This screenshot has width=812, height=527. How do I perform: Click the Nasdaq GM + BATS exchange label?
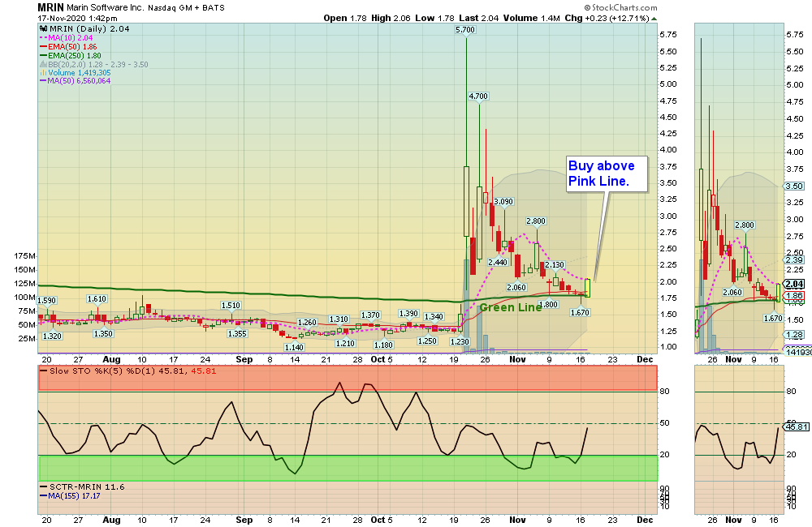coord(186,8)
